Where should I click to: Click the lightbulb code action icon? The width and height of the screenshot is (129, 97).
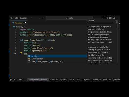21,53
